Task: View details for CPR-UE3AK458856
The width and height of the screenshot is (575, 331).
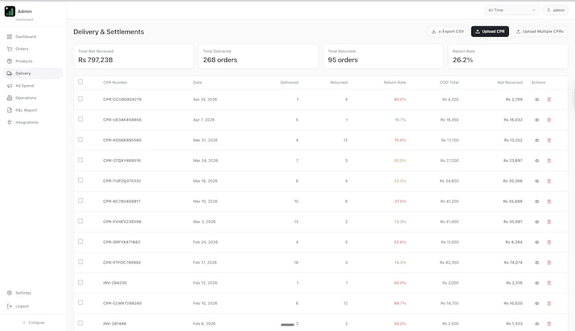Action: 537,120
